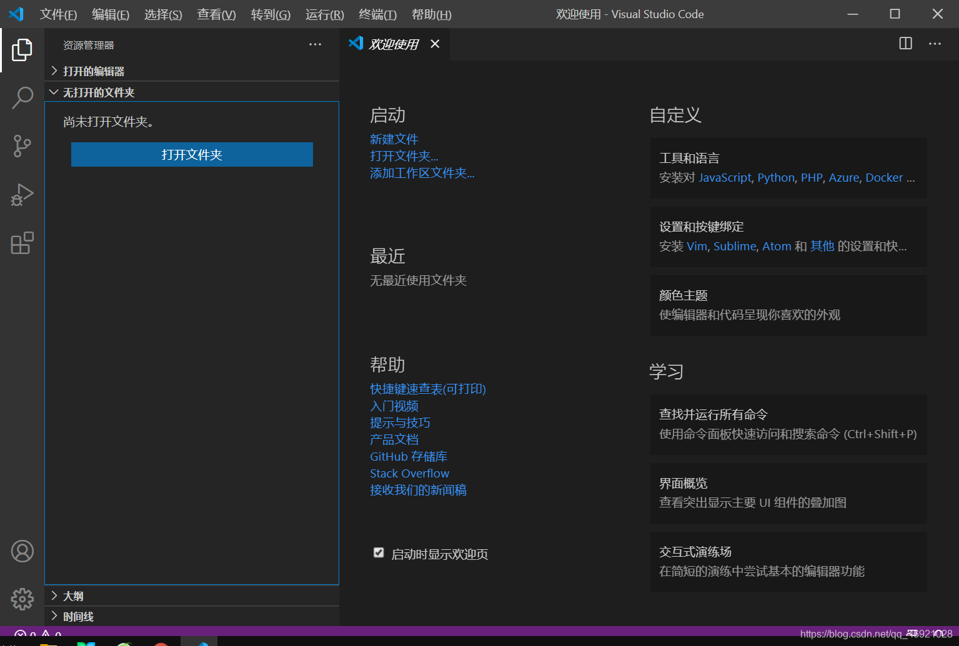Open the 查找并运行所有命令 card
The image size is (959, 646).
tap(788, 424)
